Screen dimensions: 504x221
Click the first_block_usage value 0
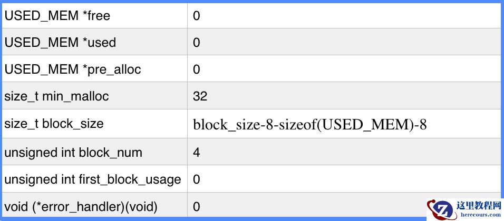(x=197, y=179)
